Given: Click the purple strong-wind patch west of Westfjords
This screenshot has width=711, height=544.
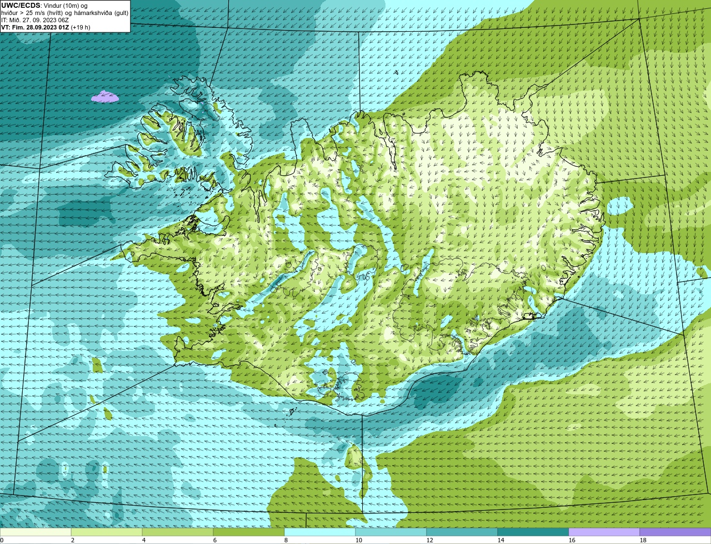Looking at the screenshot, I should (105, 97).
